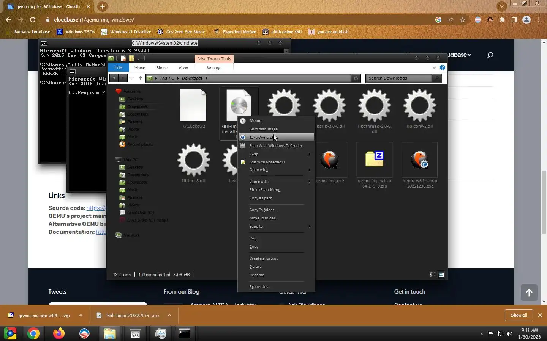This screenshot has height=341, width=547.
Task: Collapse the Explorer ribbon chevron
Action: pos(434,67)
